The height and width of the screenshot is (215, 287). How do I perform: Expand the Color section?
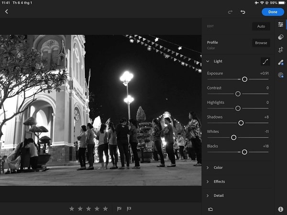(208, 168)
